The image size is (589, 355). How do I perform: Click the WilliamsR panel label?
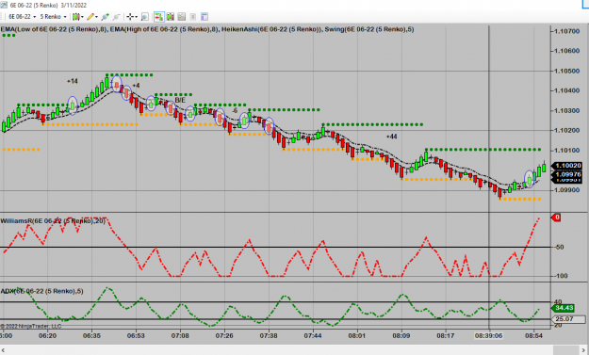tap(53, 221)
